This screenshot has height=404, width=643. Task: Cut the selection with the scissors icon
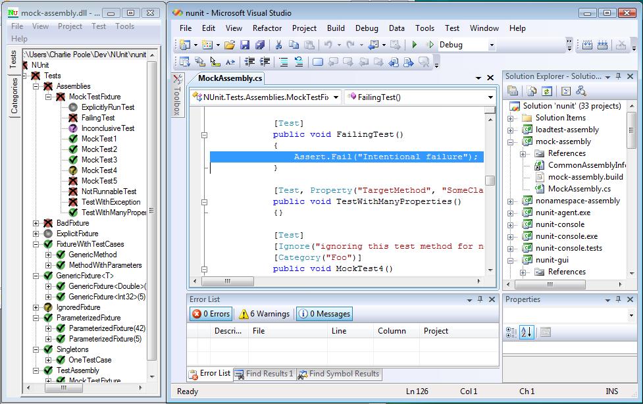(279, 45)
